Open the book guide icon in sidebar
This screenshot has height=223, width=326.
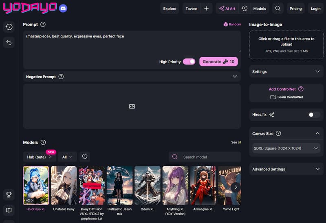9,210
